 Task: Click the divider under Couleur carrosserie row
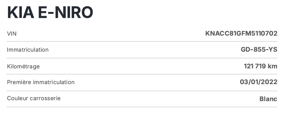click(142, 107)
